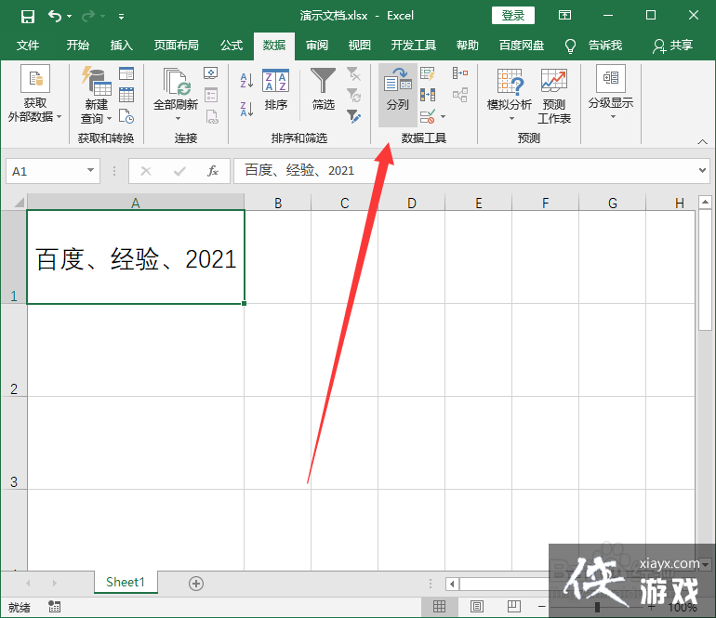Open 分级显示 outline dropdown
The image size is (716, 618).
tap(611, 93)
